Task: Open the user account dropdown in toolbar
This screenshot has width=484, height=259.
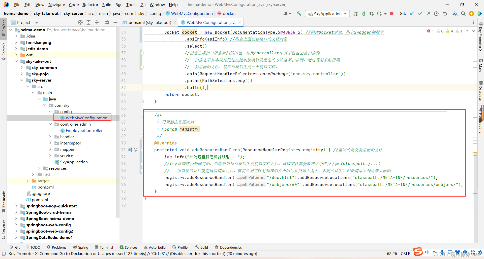Action: tap(287, 14)
